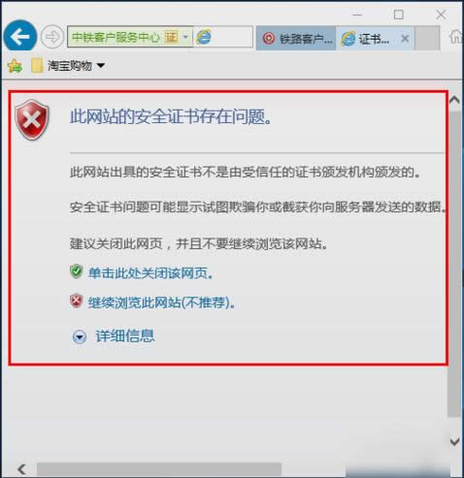Click the green shield icon
The height and width of the screenshot is (478, 464).
coord(77,271)
